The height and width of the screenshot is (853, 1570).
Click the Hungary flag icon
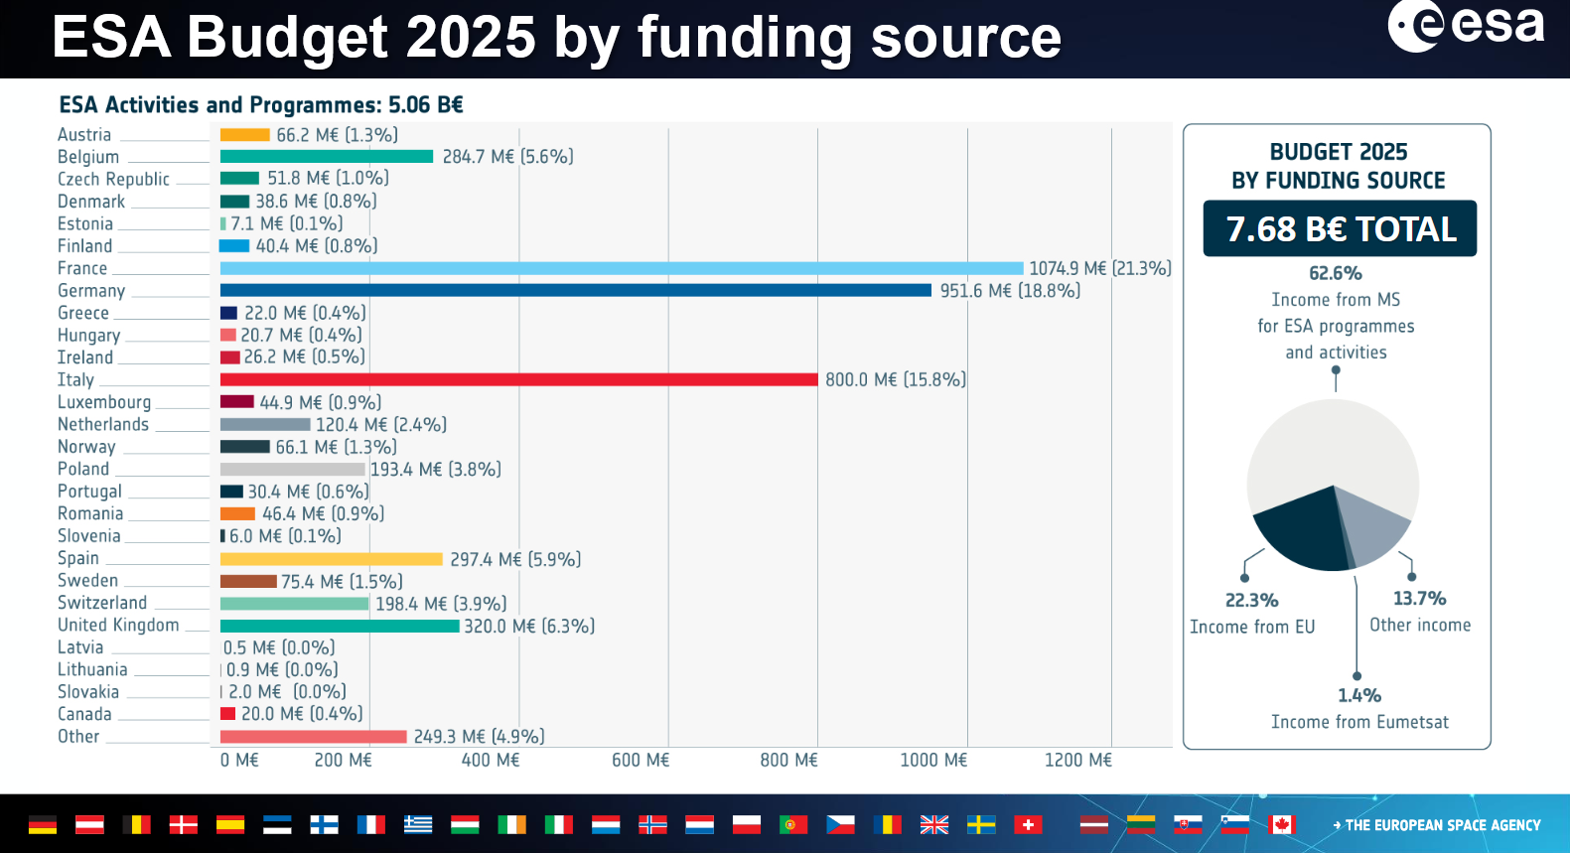465,824
